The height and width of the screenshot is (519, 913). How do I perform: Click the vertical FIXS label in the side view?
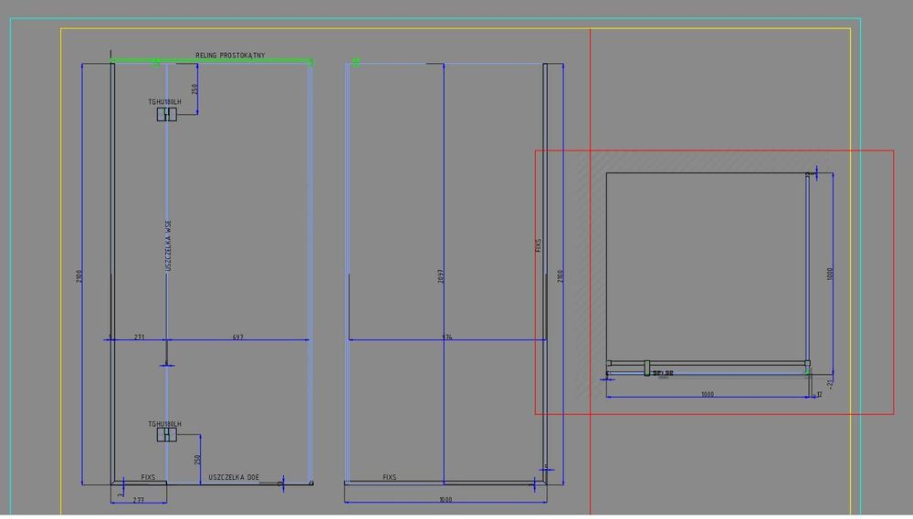click(x=538, y=245)
